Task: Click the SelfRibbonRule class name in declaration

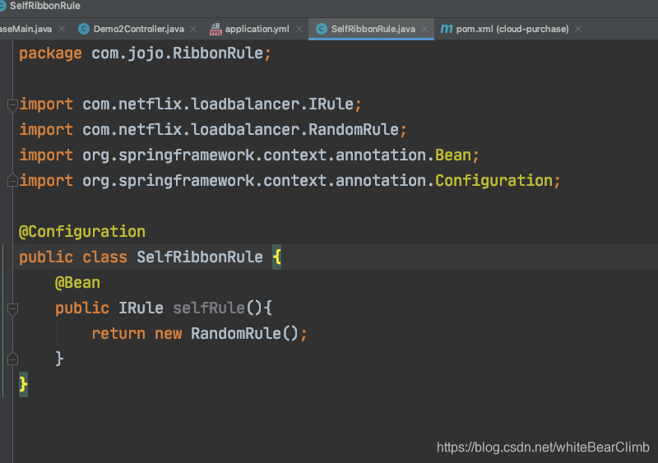Action: pyautogui.click(x=200, y=257)
